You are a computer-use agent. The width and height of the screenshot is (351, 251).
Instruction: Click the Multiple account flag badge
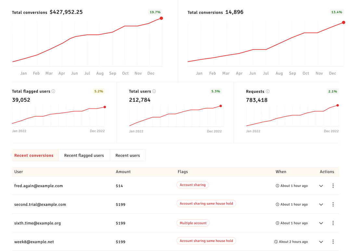coord(193,223)
